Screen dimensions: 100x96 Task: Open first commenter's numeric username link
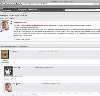click(x=16, y=51)
